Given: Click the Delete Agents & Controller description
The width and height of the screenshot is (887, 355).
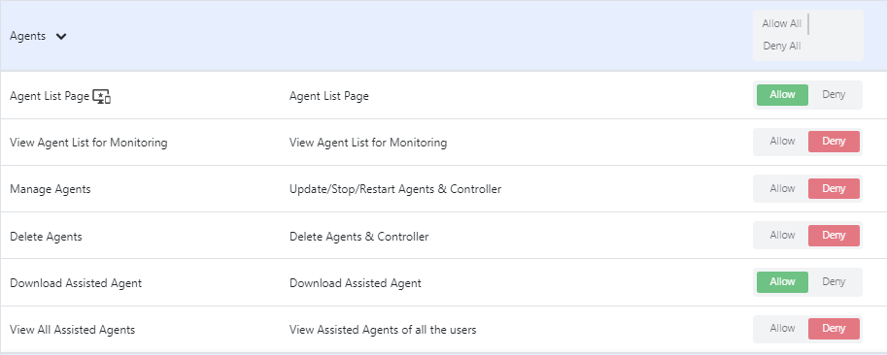Looking at the screenshot, I should [x=359, y=237].
